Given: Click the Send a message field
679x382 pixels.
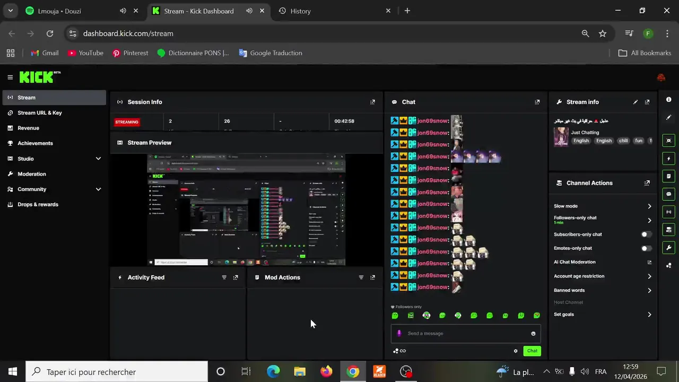Looking at the screenshot, I should tap(467, 334).
